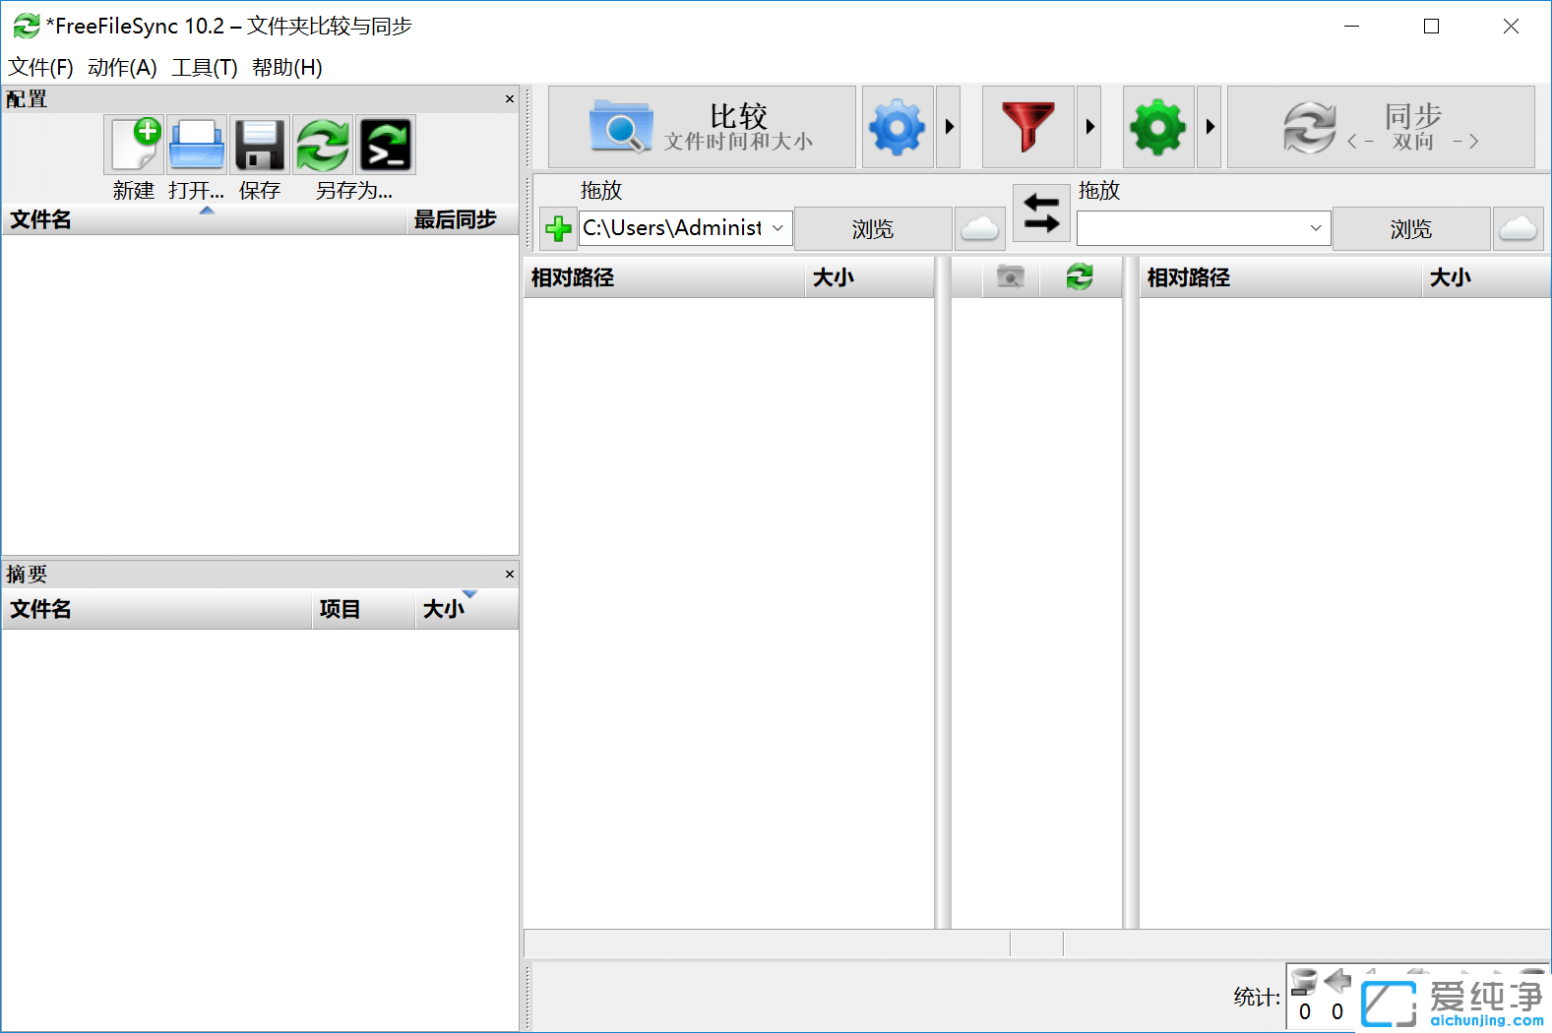This screenshot has height=1033, width=1552.
Task: Click right cloud storage icon
Action: point(1518,229)
